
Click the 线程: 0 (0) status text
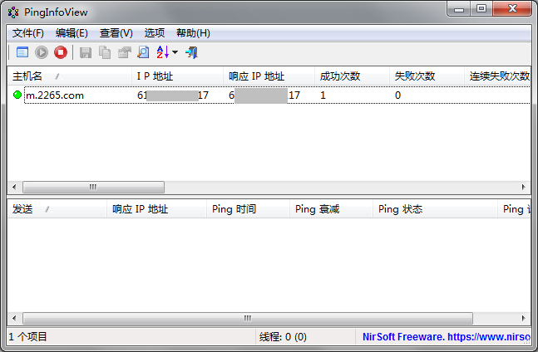point(283,337)
